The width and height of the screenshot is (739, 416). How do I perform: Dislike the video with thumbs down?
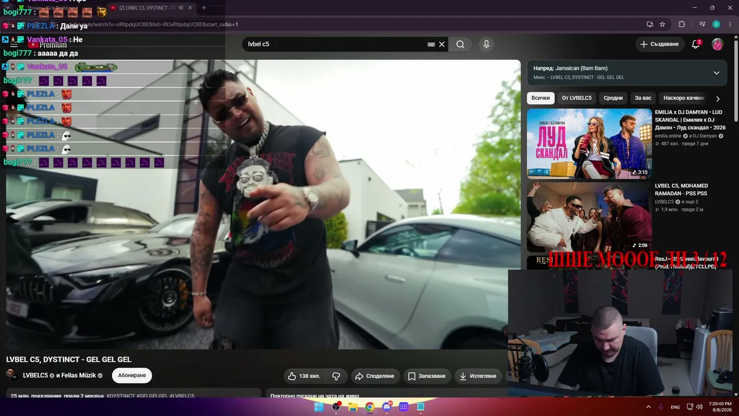(x=336, y=376)
